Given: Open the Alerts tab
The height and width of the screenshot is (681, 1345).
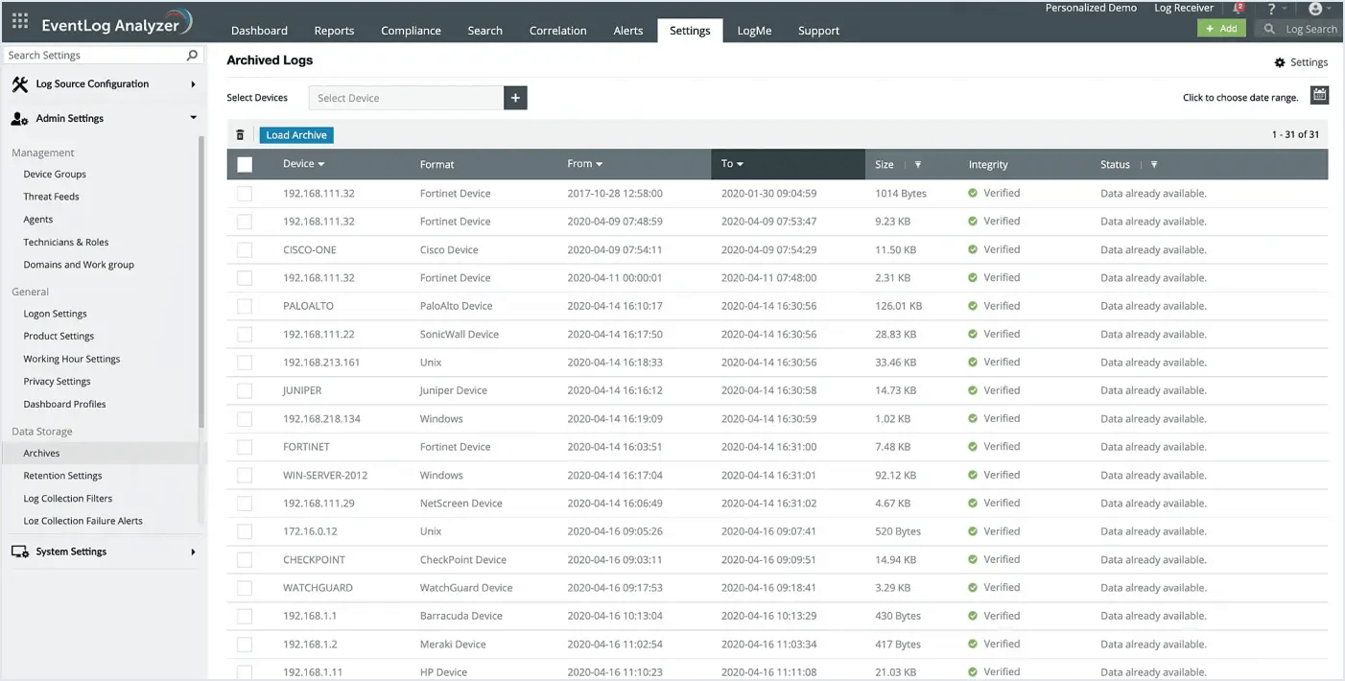Looking at the screenshot, I should point(628,31).
